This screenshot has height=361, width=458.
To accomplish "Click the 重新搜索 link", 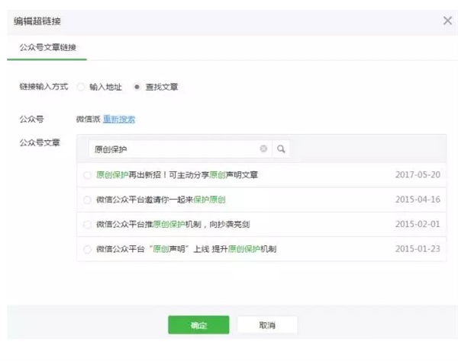I will pyautogui.click(x=120, y=119).
